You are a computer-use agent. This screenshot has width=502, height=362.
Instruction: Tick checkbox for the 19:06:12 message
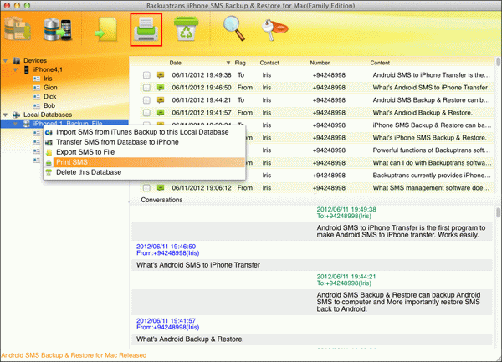click(x=146, y=188)
